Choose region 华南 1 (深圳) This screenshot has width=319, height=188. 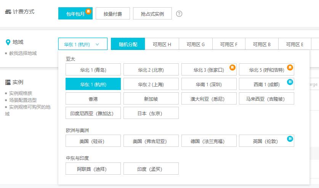click(209, 84)
